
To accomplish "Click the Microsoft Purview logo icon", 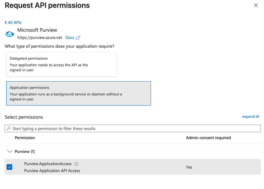I will [10, 34].
